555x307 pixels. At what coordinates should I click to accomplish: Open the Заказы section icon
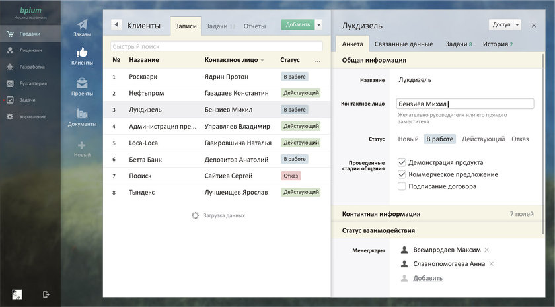(x=82, y=24)
